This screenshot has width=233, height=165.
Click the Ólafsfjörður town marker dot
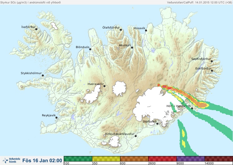pos(121,30)
